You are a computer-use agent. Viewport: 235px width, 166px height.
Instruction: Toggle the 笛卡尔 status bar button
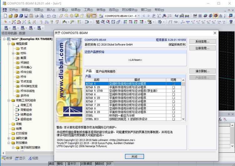72,164
